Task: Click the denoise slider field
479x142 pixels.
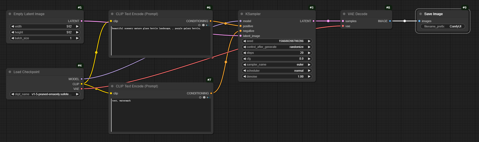Action: click(x=277, y=77)
